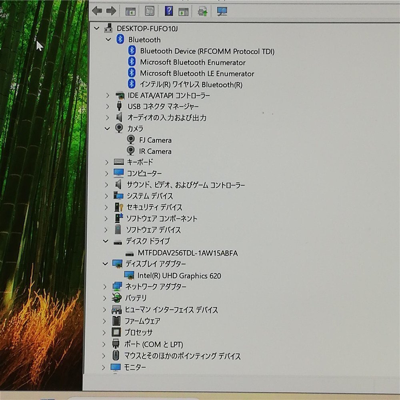The height and width of the screenshot is (400, 400).
Task: Expand USB コネクタ マネージャー
Action: [107, 106]
